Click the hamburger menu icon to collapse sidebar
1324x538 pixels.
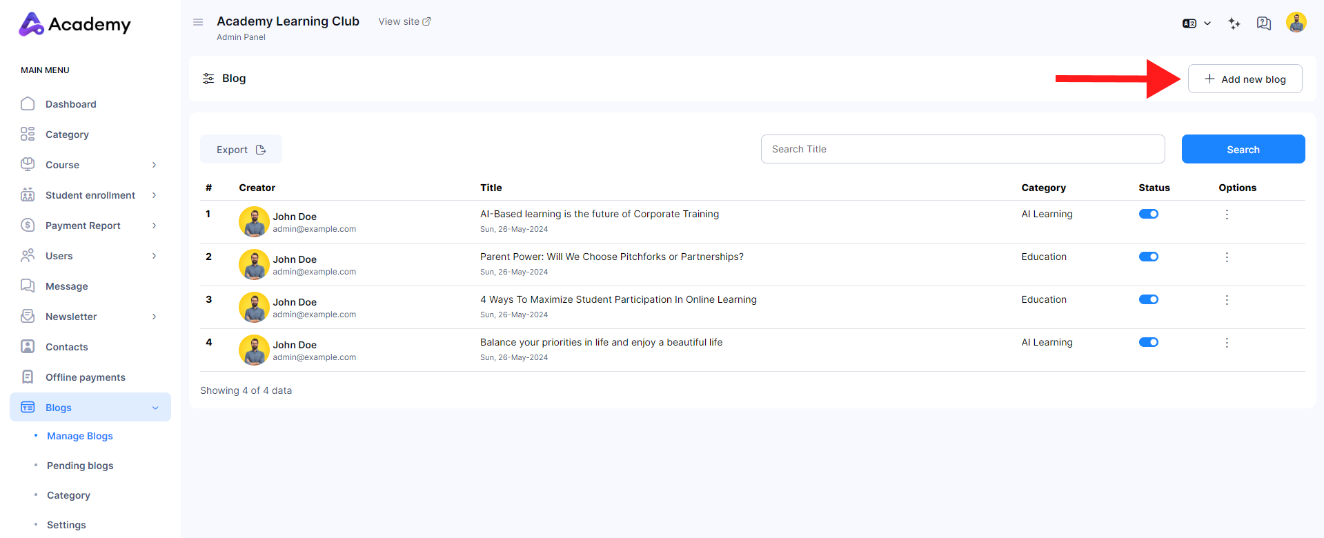point(198,22)
